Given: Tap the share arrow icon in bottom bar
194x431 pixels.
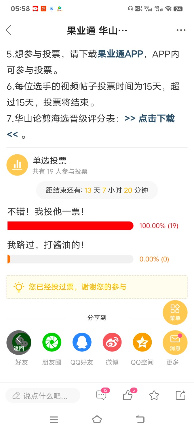Looking at the screenshot, I should pyautogui.click(x=180, y=395).
